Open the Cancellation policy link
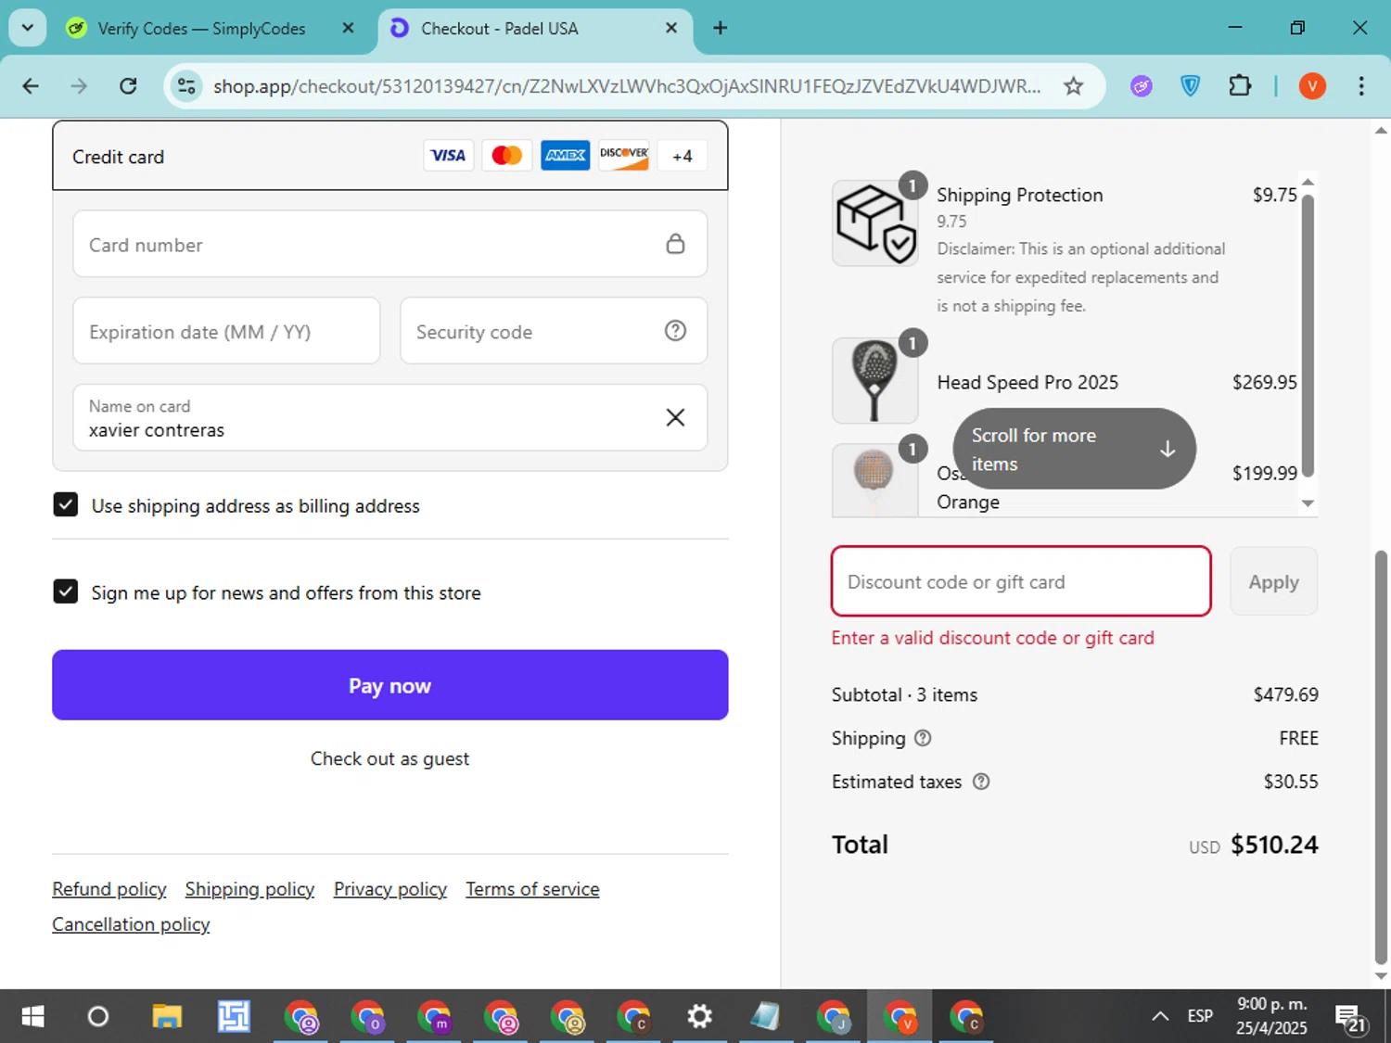 (x=131, y=924)
